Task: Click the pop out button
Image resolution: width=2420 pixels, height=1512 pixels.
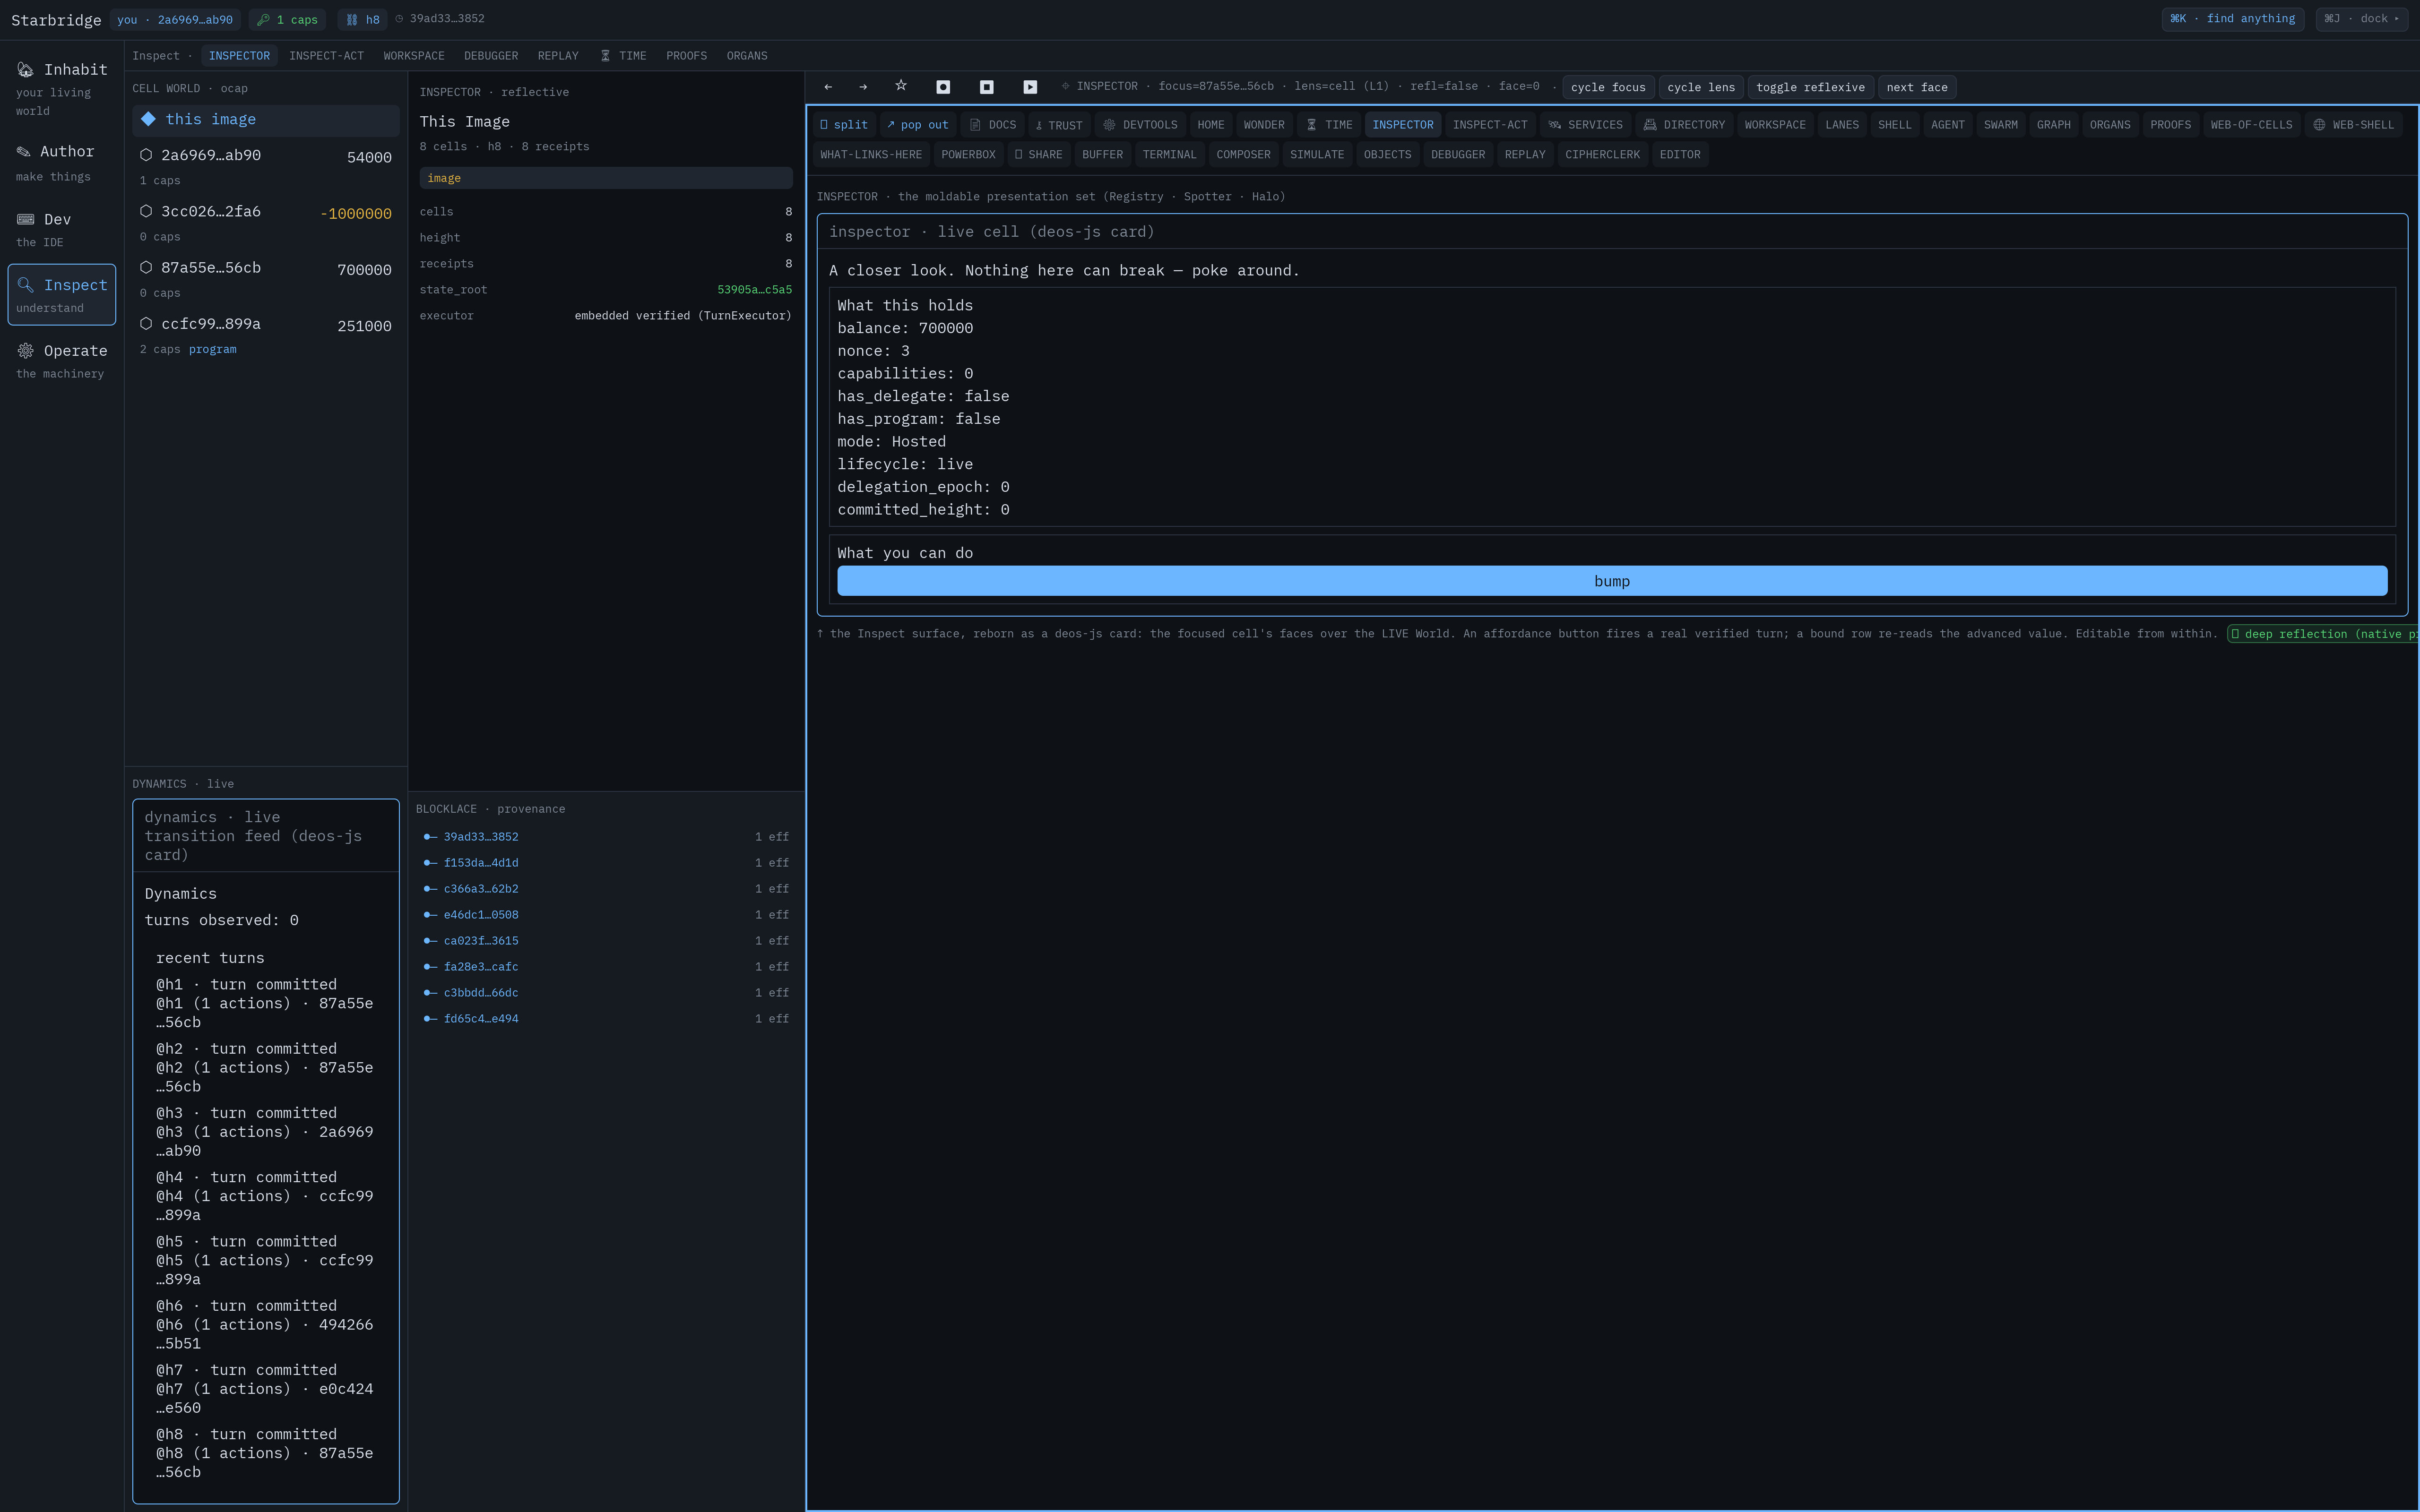Action: click(x=917, y=125)
